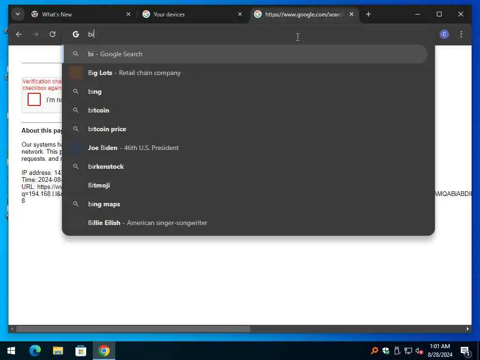Click the scrollbar left arrow
The height and width of the screenshot is (360, 480).
coord(12,329)
